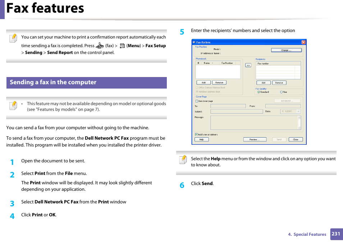
Task: Click inside the Message text area
Action: (254, 123)
